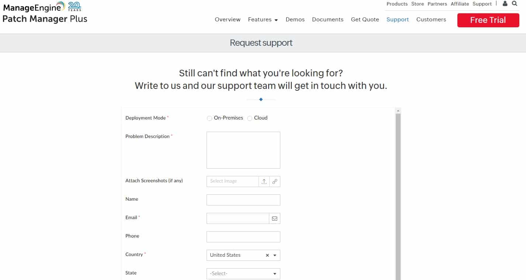Open the Products top link
526x280 pixels.
[397, 4]
